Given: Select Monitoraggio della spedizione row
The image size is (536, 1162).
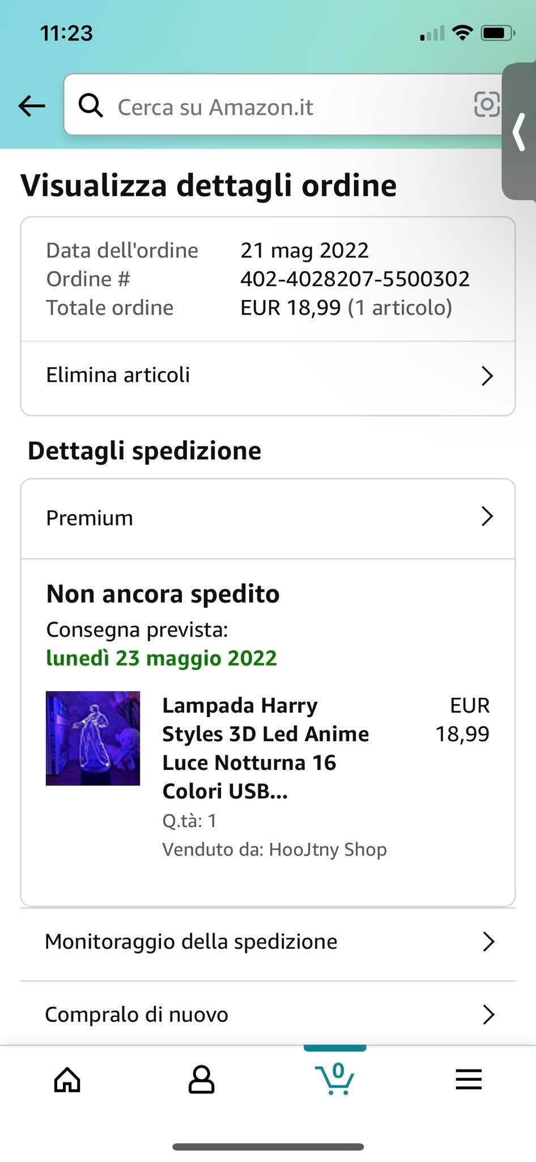Looking at the screenshot, I should (x=191, y=941).
